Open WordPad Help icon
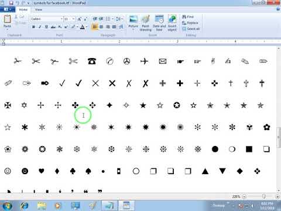This screenshot has height=211, width=281. (x=278, y=9)
